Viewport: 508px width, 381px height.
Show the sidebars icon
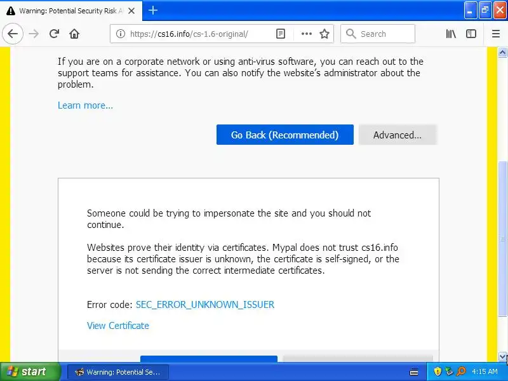(471, 34)
